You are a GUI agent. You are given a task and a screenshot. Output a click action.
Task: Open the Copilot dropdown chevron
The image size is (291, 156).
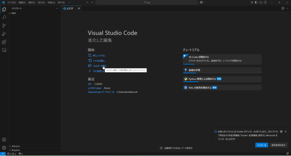coord(204,2)
